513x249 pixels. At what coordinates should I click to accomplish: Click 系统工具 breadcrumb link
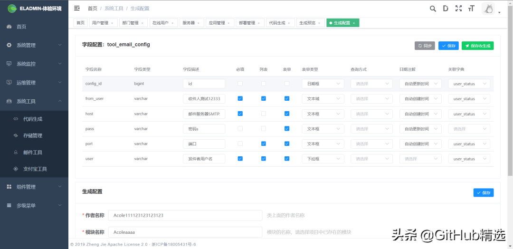click(114, 8)
